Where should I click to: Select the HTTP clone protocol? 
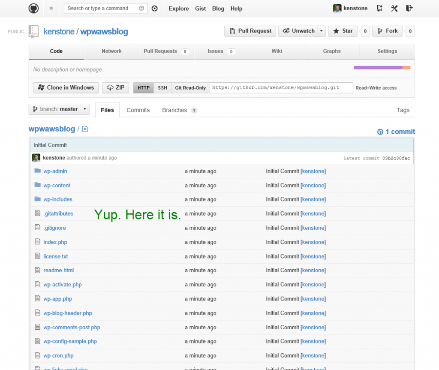pos(144,88)
